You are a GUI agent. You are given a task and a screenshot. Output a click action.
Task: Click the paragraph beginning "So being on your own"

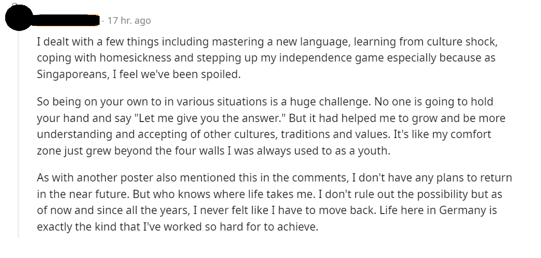pyautogui.click(x=271, y=134)
